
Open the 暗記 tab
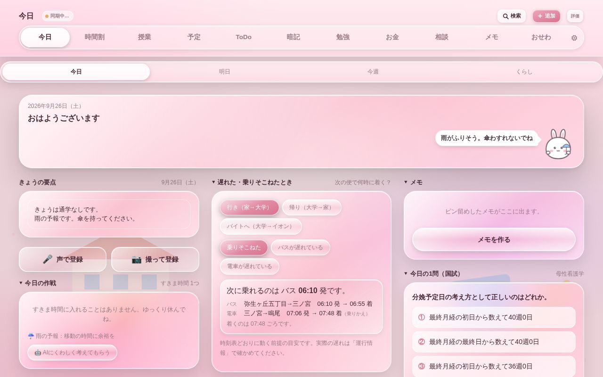coord(293,37)
